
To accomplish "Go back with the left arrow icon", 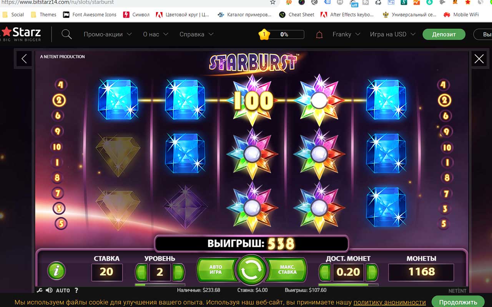I will pos(24,59).
